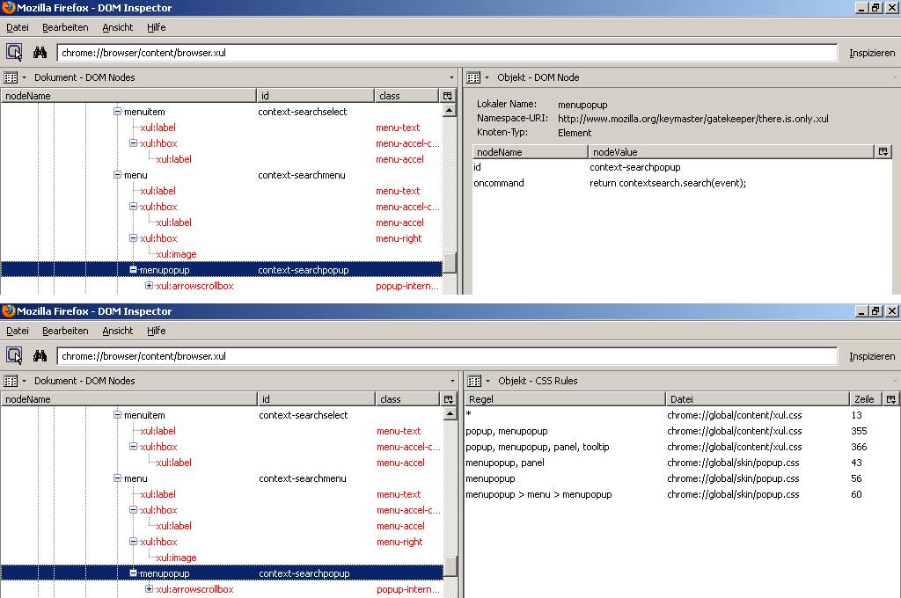Collapse xul:hbox menu-right node in top window
Viewport: 901px width, 598px height.
(x=133, y=237)
